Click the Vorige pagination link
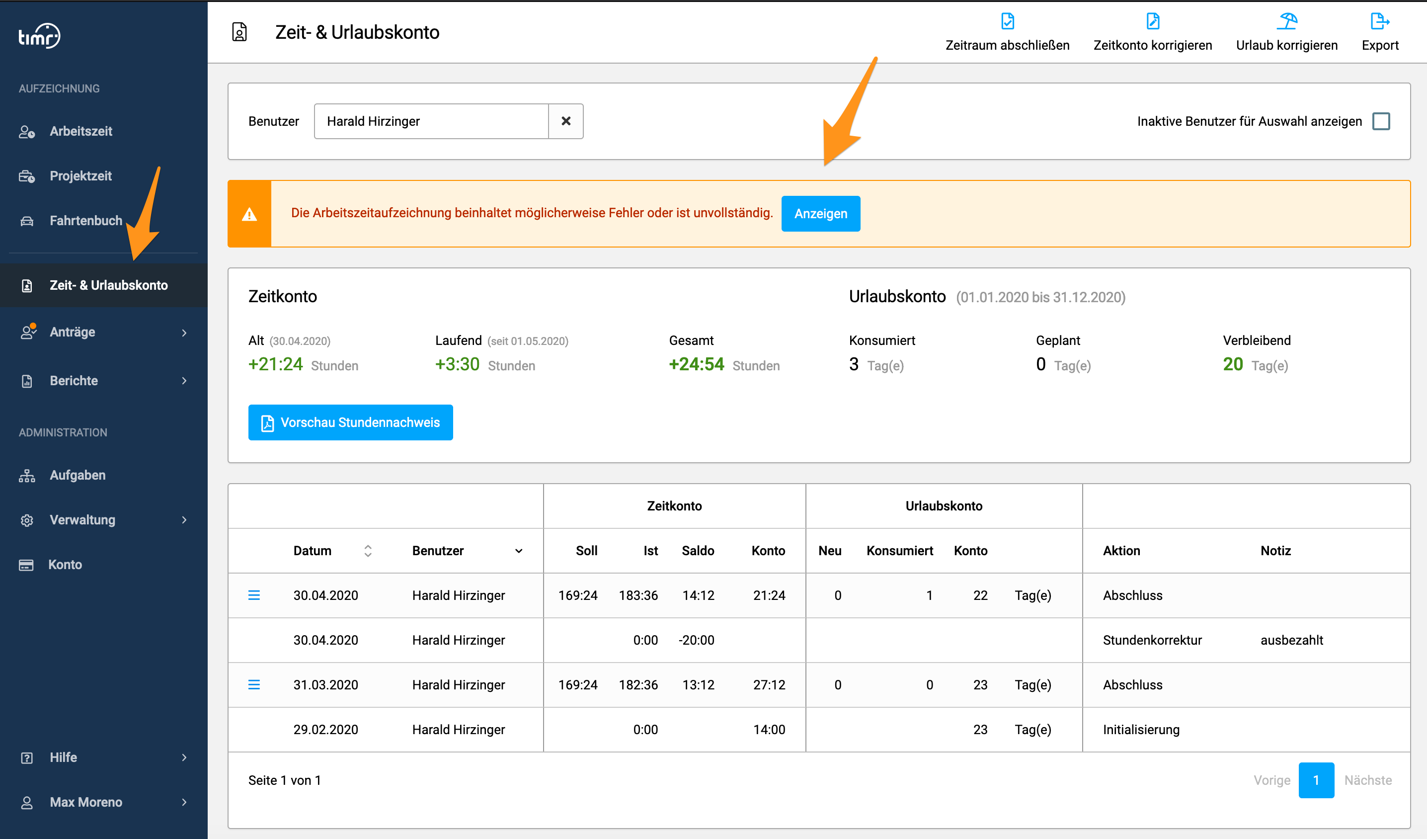 point(1272,780)
